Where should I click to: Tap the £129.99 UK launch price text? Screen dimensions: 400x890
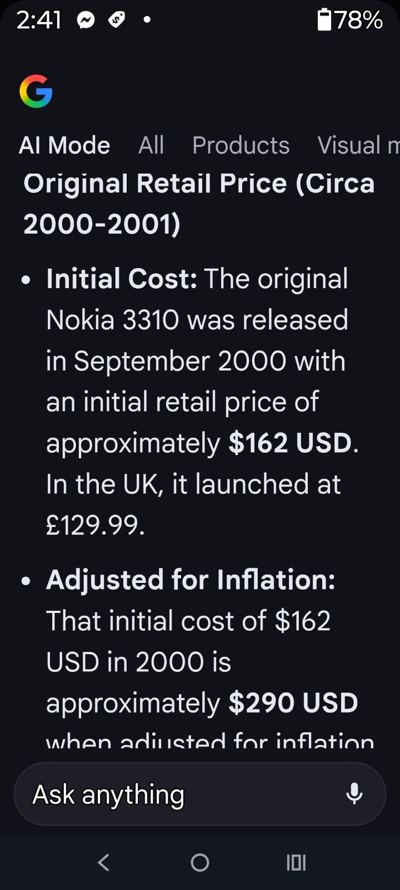point(95,525)
